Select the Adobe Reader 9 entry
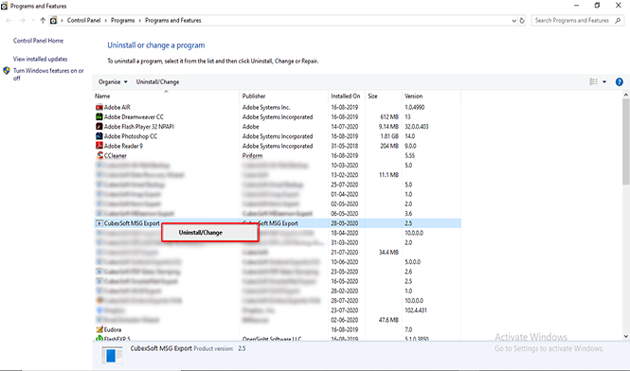Screen dimensions: 630x371 pos(123,146)
